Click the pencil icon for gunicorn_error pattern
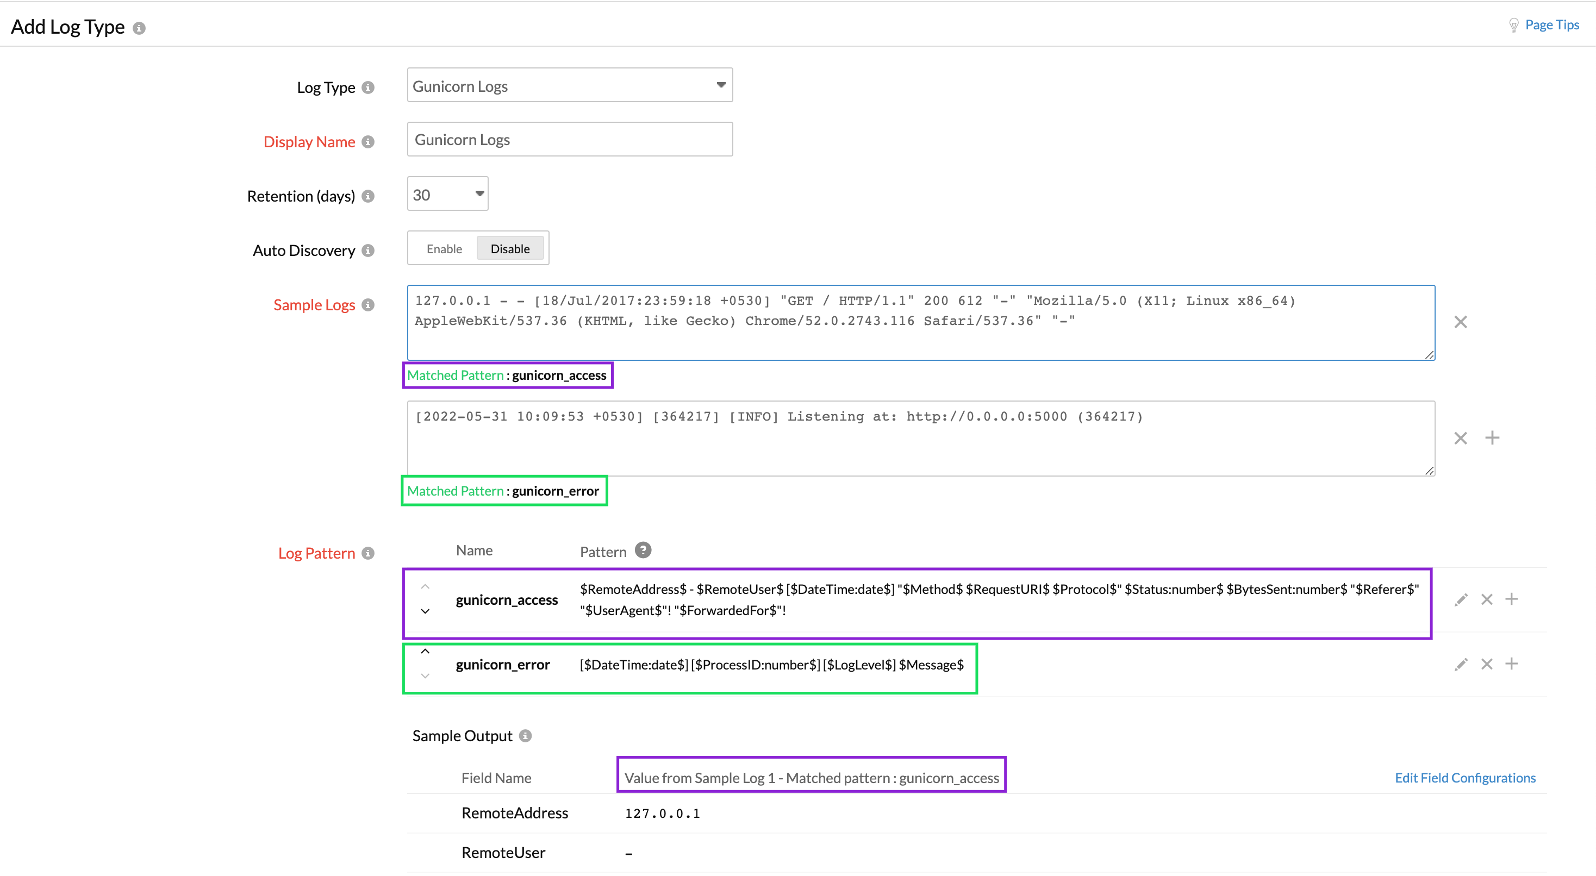Screen dimensions: 1596x876 pos(1460,664)
